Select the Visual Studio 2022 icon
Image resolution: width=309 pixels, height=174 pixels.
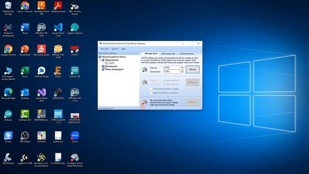coord(42,95)
